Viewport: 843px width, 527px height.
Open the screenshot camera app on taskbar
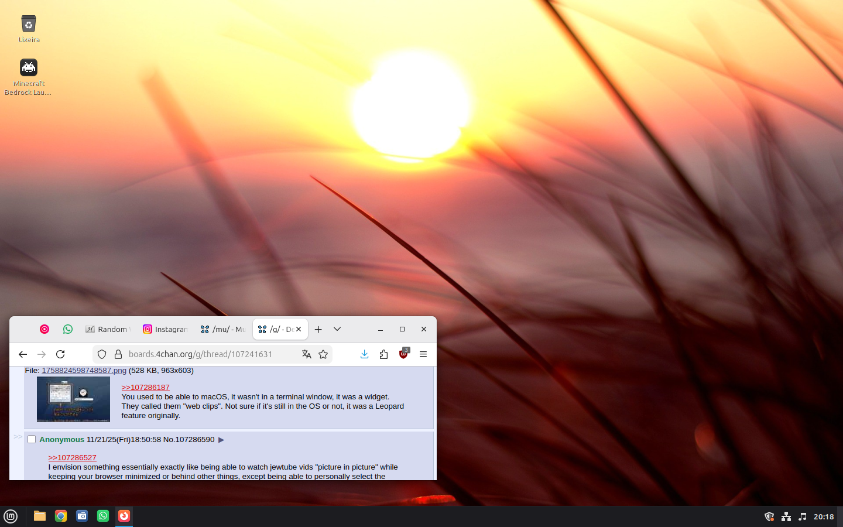82,516
